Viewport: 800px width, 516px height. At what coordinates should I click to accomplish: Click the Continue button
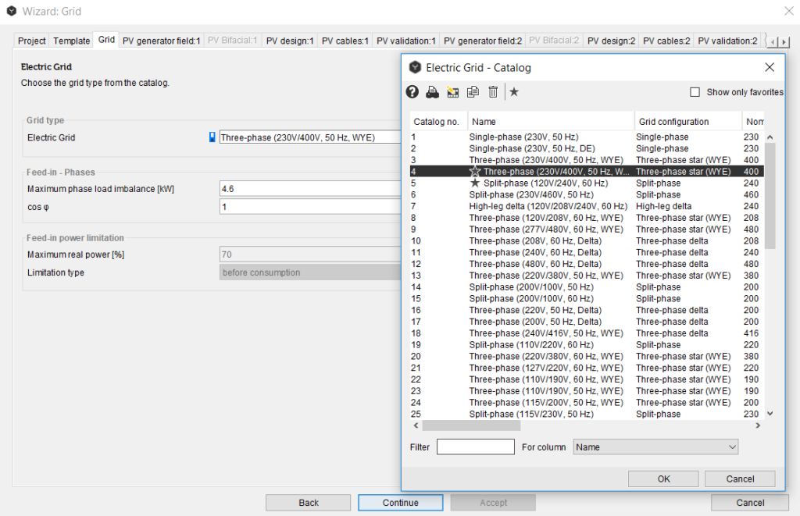pos(400,503)
